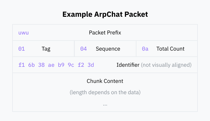Select the 'Identifier' label text
The image size is (210, 121).
(x=128, y=65)
